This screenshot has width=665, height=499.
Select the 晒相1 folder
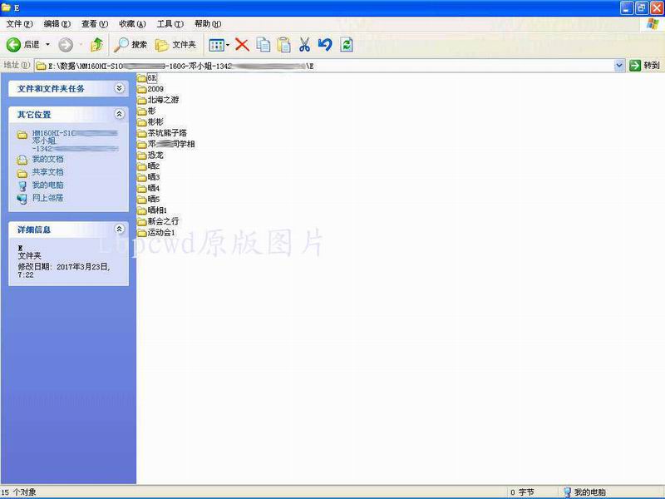coord(153,210)
